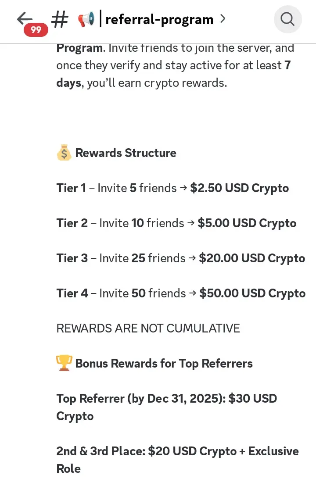
Task: Tap the red 99 unread badge
Action: [36, 30]
